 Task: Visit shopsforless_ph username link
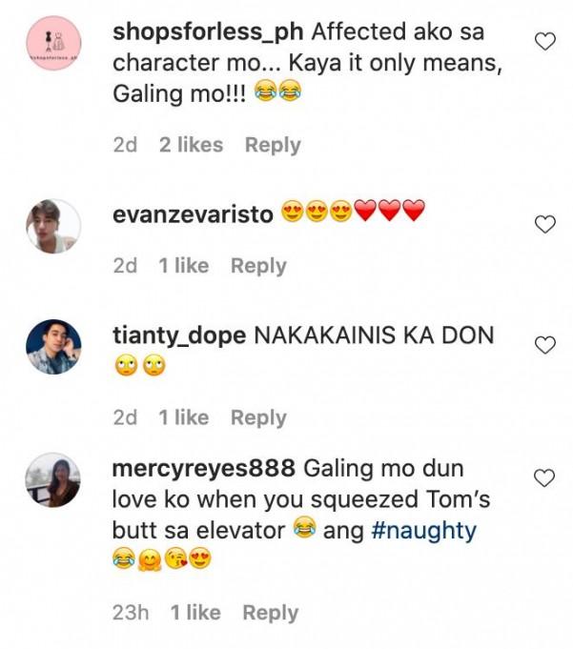click(x=208, y=31)
